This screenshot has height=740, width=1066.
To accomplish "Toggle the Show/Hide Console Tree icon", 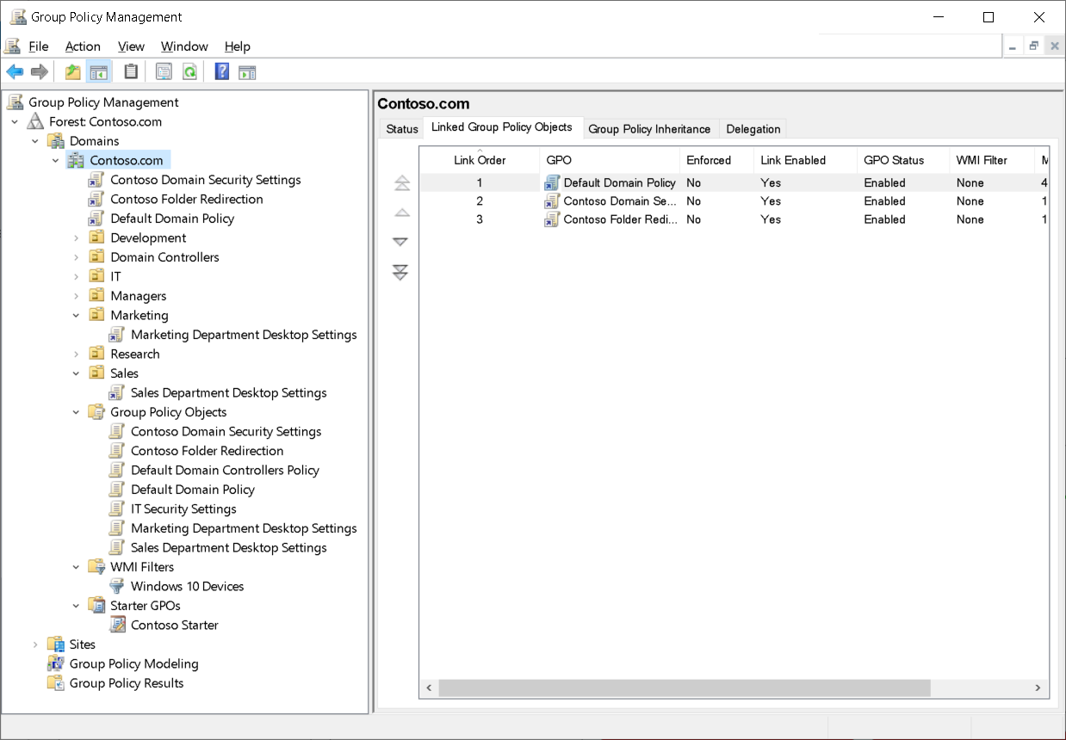I will [99, 71].
